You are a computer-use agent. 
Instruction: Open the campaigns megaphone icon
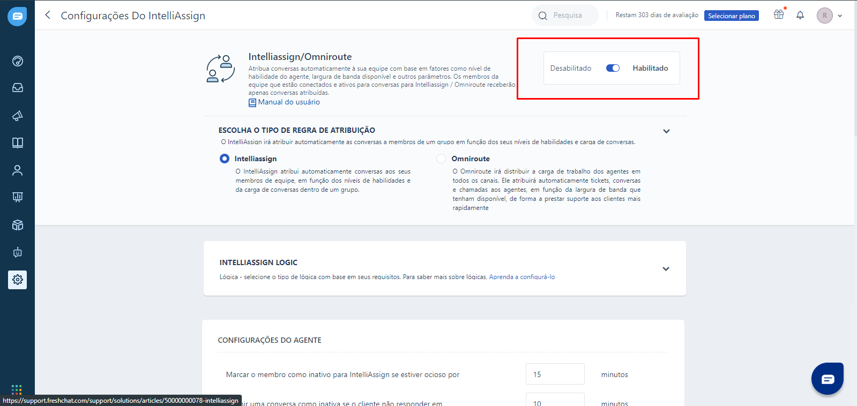point(18,115)
